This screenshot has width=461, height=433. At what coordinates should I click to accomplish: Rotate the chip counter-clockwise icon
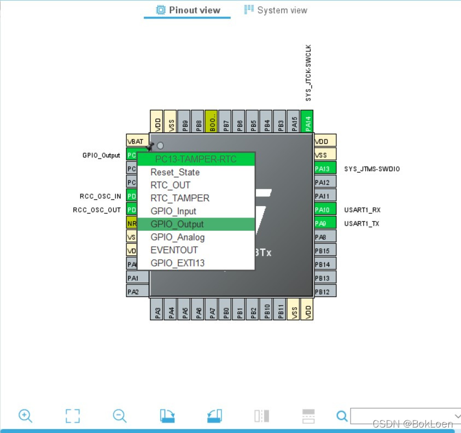(214, 416)
